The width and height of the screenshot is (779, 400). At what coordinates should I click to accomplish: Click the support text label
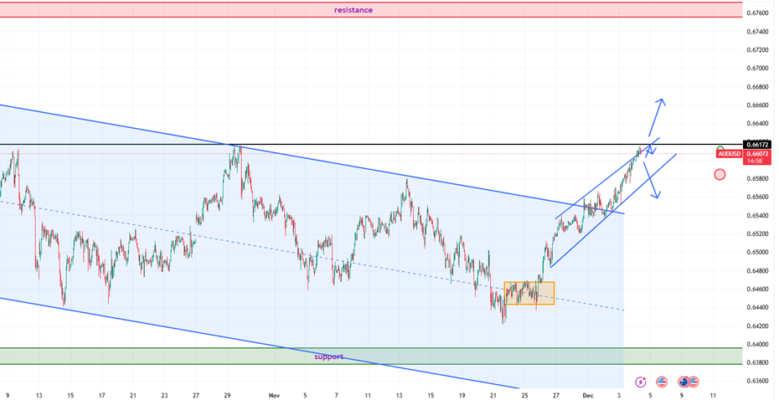[328, 356]
